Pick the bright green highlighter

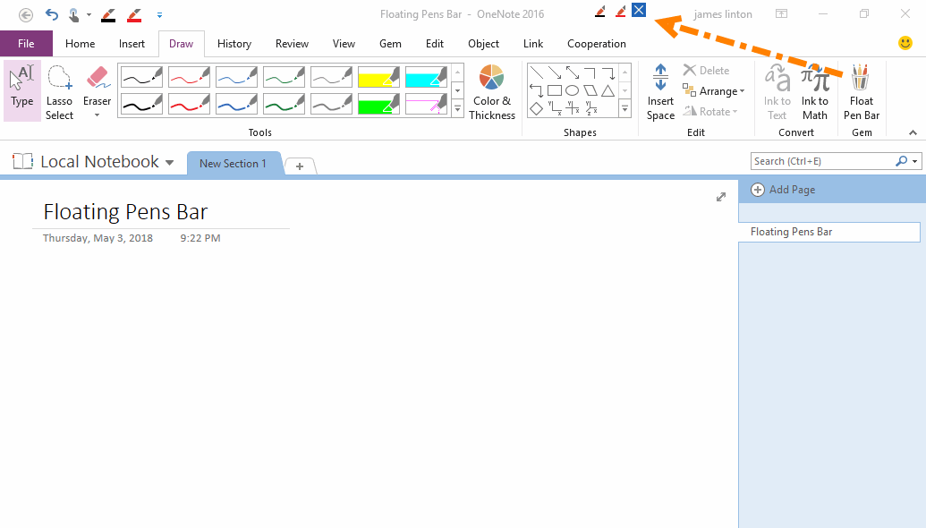(x=378, y=105)
